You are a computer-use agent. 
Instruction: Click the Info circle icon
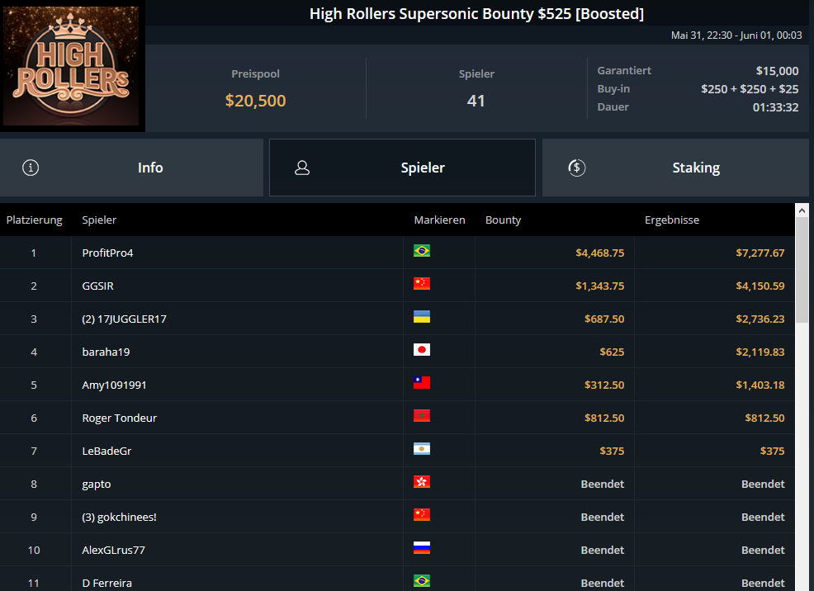coord(31,168)
